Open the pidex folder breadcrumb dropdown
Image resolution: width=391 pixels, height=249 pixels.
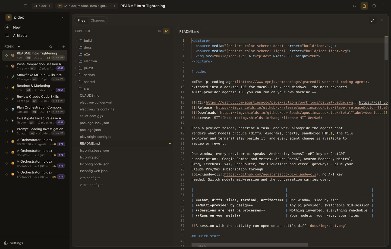[x=42, y=6]
